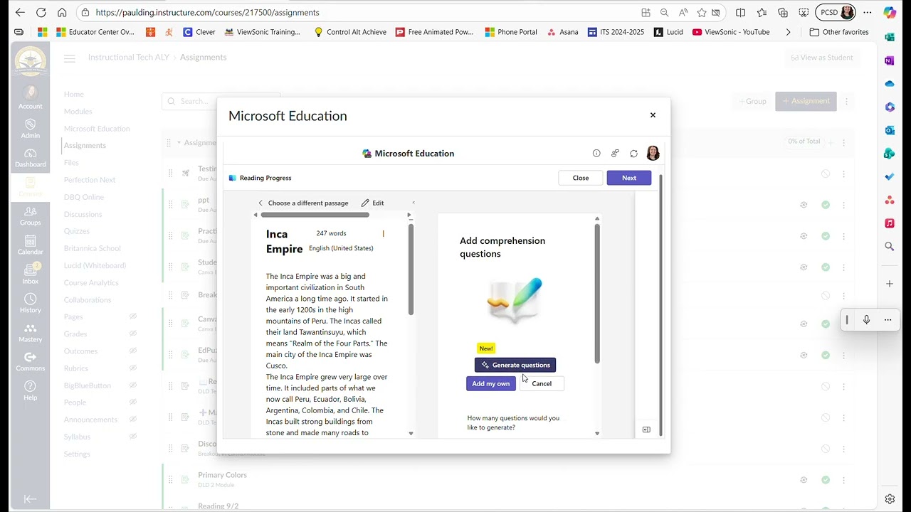Go to Canvas Dashboard
Screen dimensions: 911x512
(x=30, y=158)
